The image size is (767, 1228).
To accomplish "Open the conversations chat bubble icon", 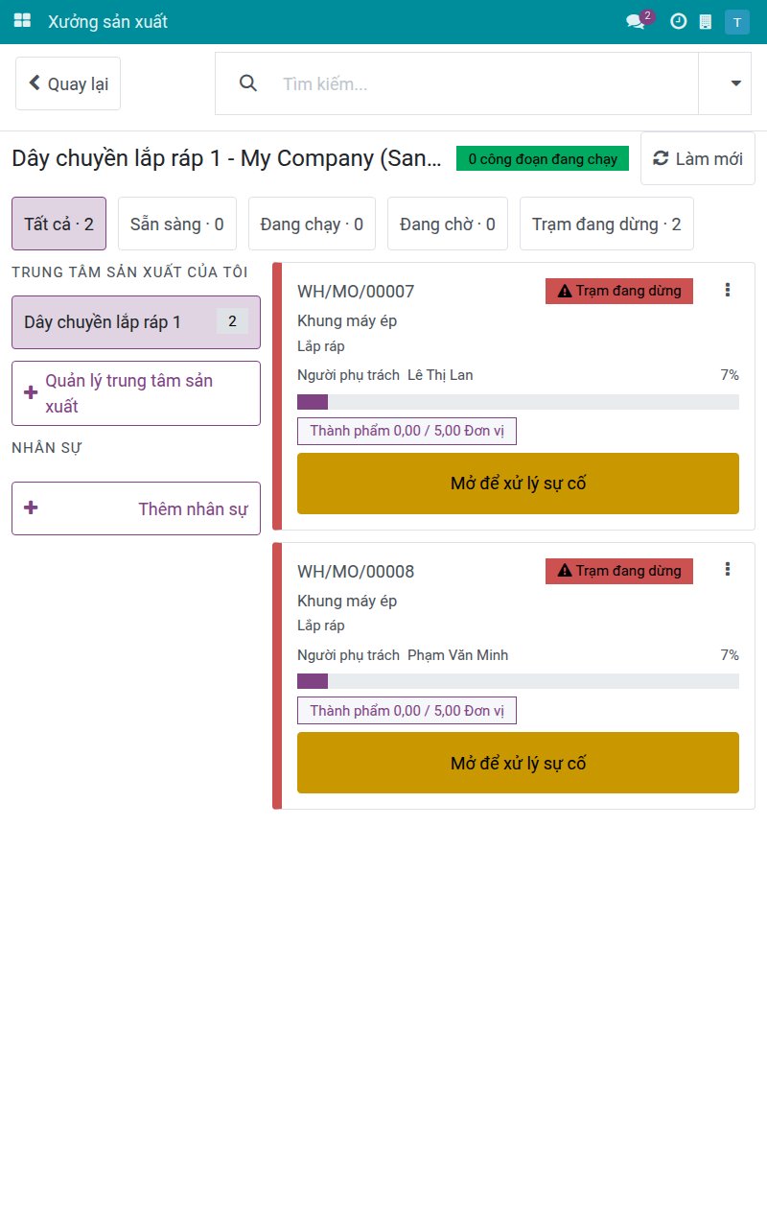I will 636,21.
